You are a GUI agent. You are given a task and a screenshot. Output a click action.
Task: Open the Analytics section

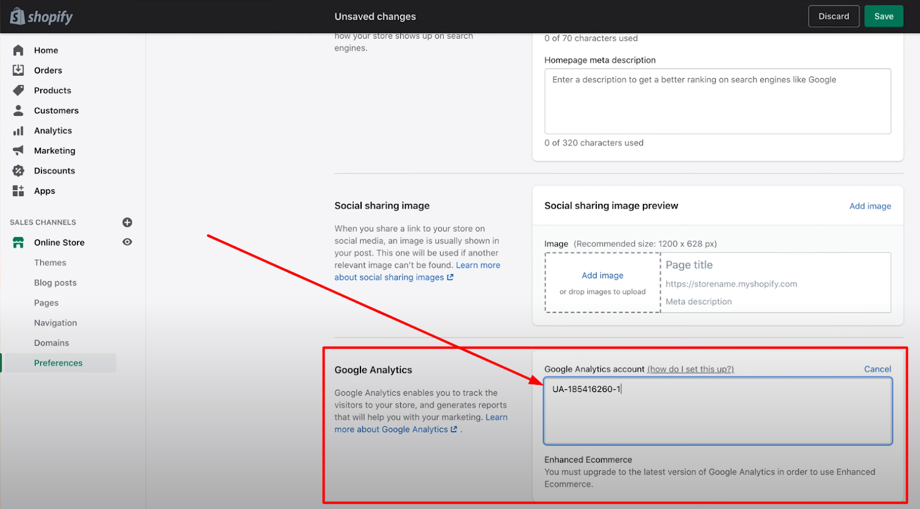53,130
